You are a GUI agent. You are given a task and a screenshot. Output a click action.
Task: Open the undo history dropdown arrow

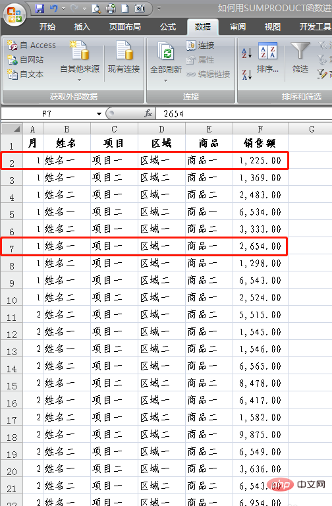(63, 9)
